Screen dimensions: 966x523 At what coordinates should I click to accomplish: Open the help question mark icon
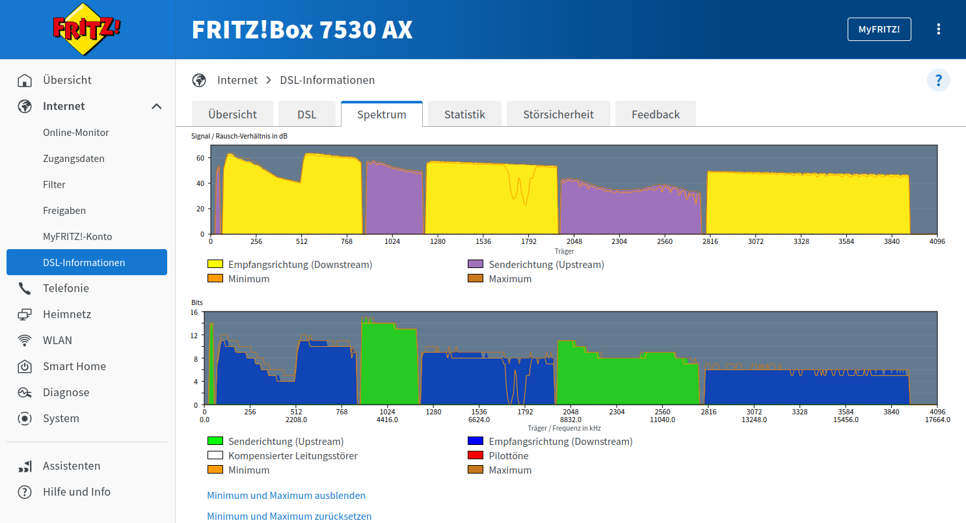pos(938,81)
